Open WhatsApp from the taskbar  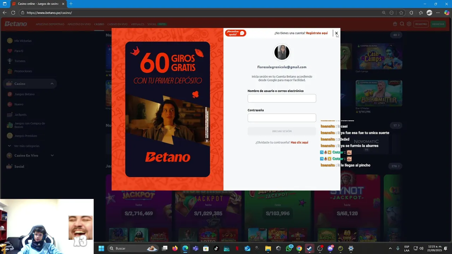(x=289, y=248)
